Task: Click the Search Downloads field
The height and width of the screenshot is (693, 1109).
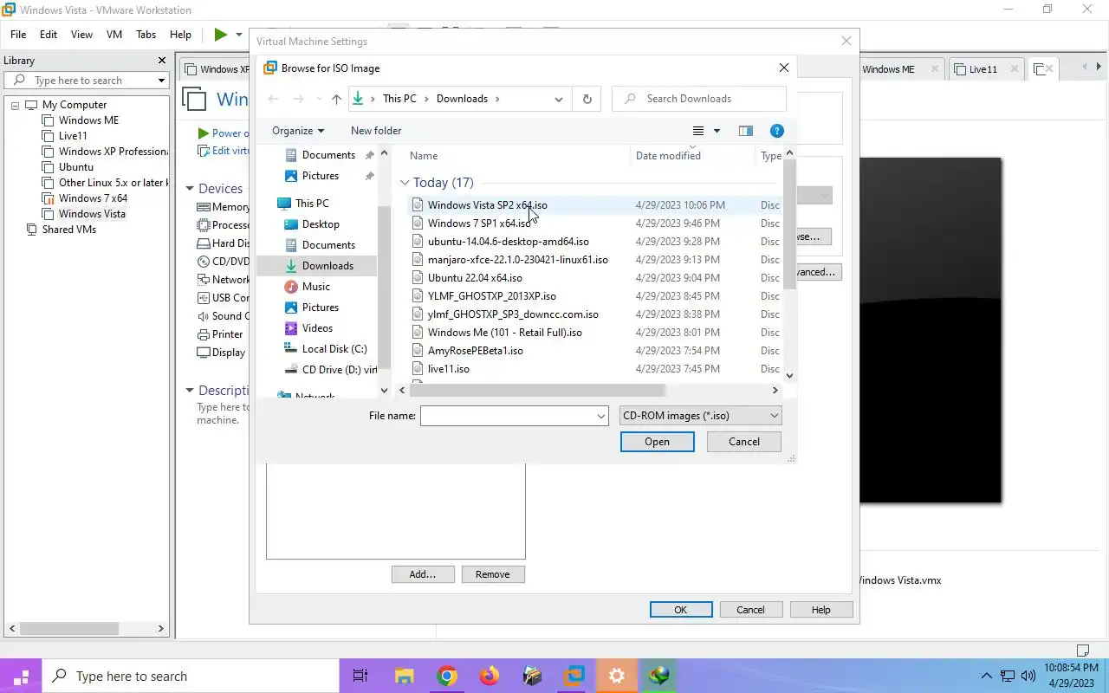Action: coord(699,99)
